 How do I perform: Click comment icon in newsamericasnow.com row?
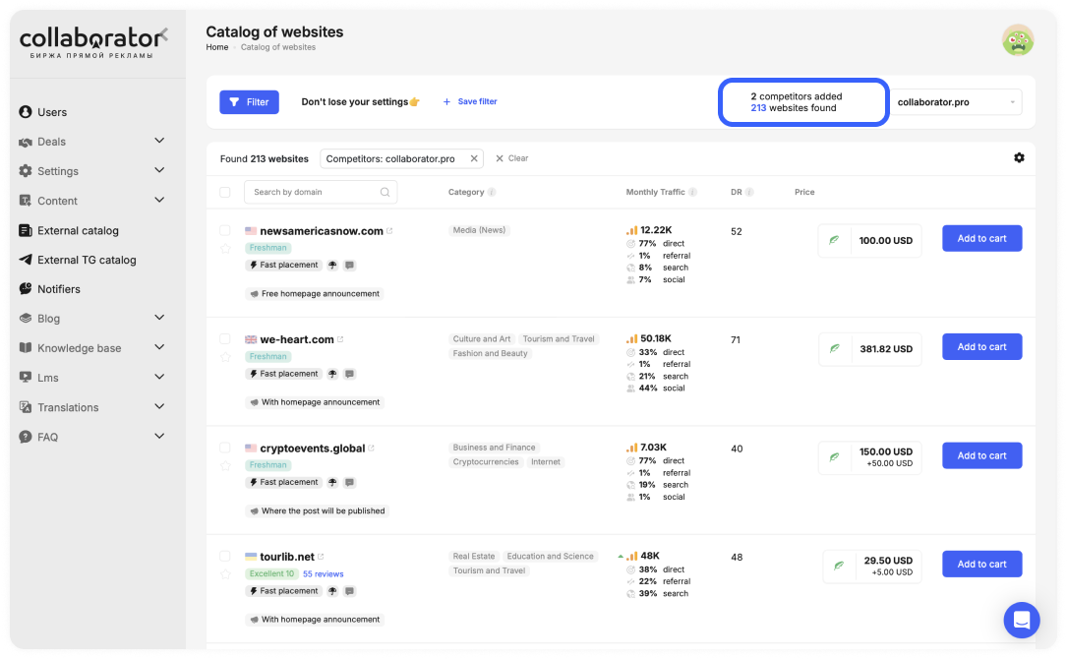pyautogui.click(x=349, y=265)
